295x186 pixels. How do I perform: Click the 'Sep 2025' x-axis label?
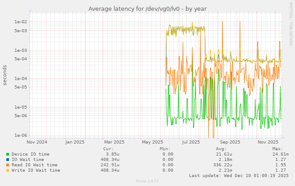click(x=230, y=142)
